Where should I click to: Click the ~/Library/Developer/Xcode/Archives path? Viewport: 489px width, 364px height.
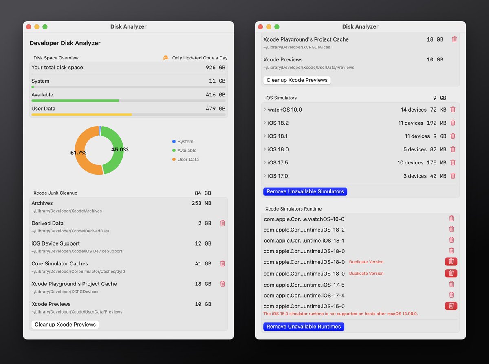tap(66, 211)
